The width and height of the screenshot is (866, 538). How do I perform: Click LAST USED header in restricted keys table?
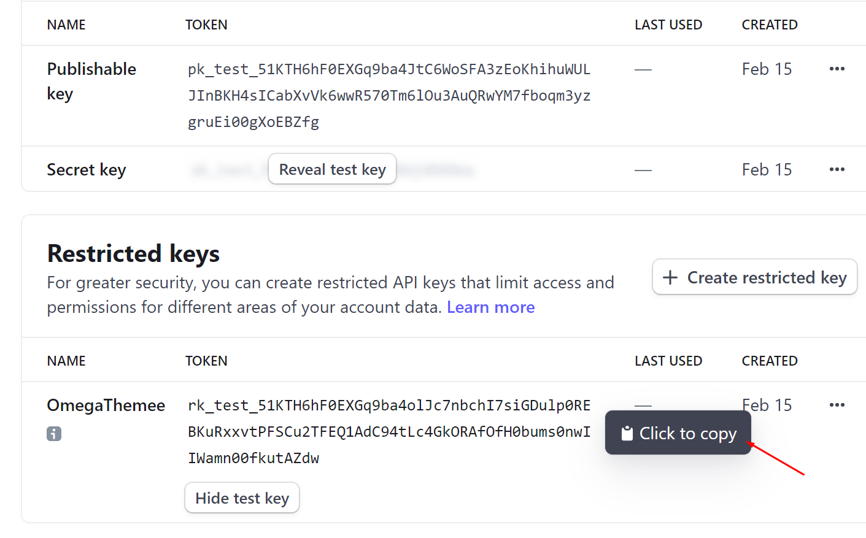[x=668, y=361]
